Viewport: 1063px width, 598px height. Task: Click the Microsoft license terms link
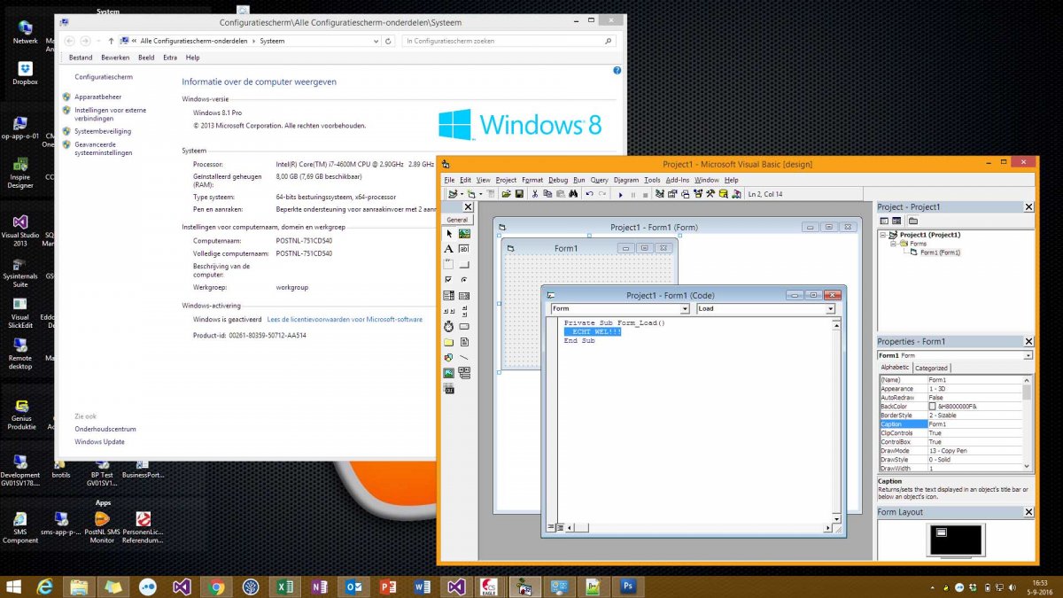click(x=345, y=319)
